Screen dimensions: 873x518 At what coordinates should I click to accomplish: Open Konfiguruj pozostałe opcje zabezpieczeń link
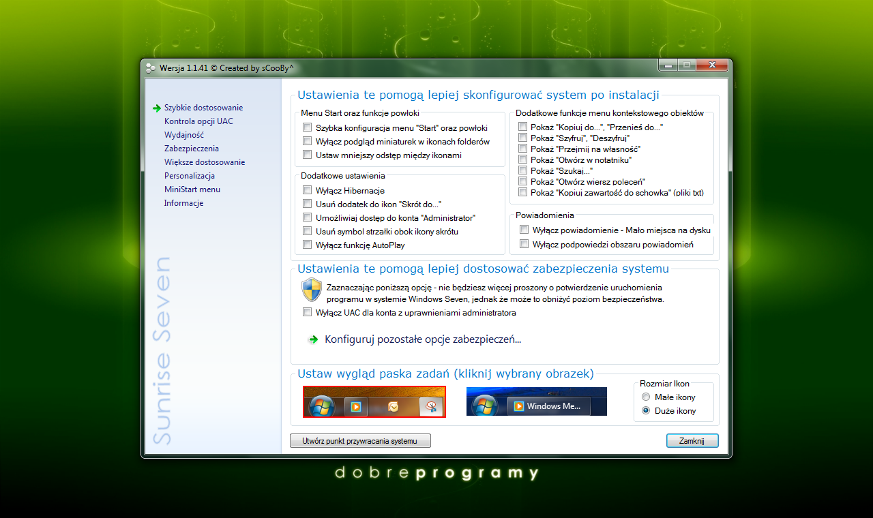(x=423, y=339)
